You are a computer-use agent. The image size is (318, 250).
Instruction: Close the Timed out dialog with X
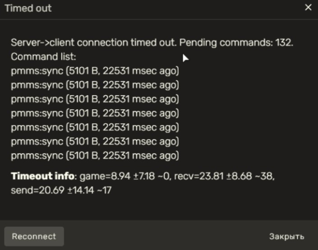(x=309, y=8)
